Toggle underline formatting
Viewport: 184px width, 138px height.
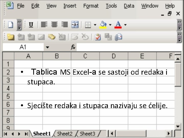(x=31, y=25)
